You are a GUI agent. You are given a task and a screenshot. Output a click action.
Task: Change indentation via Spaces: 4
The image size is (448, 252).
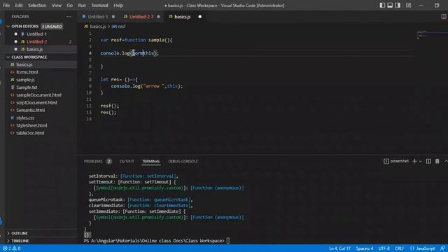click(365, 248)
